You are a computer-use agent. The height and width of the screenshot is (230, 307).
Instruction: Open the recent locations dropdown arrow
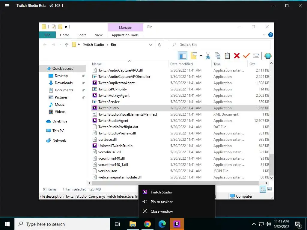tap(61, 45)
